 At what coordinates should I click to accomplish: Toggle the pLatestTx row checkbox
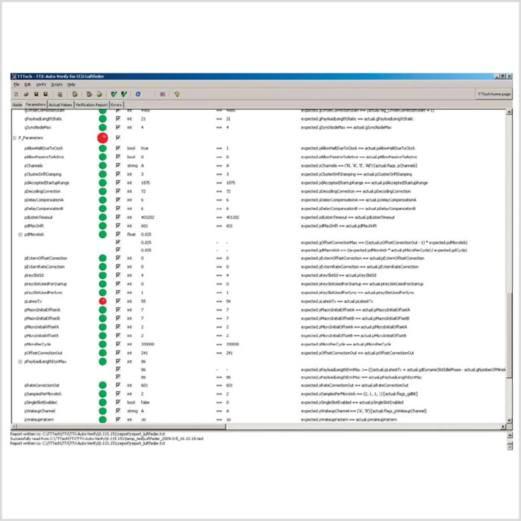coord(118,301)
